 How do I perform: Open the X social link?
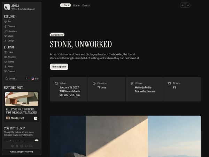click(x=17, y=146)
